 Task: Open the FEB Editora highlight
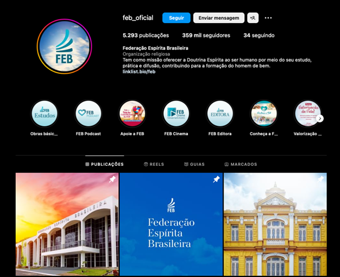coord(220,115)
